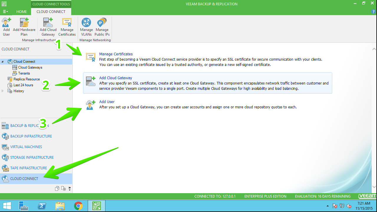Open Manage Certificates from the ribbon
Image resolution: width=377 pixels, height=212 pixels.
pos(67,27)
